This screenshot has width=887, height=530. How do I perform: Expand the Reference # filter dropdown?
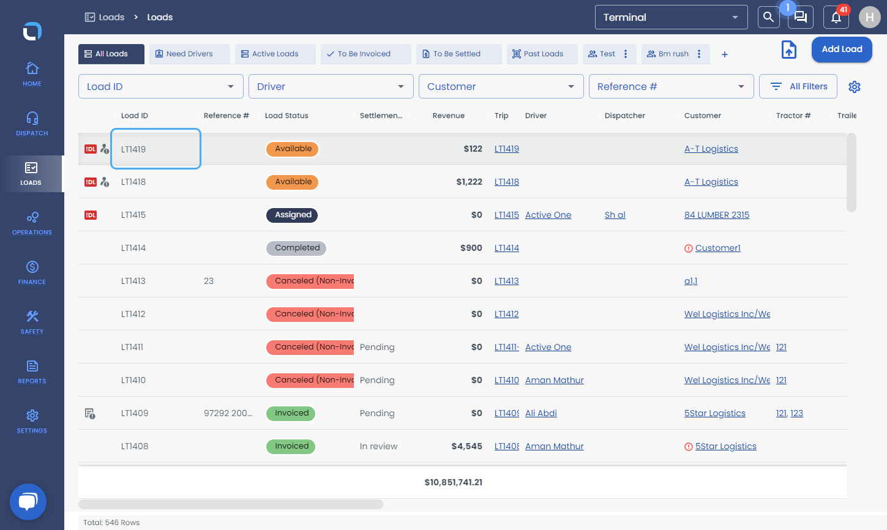coord(672,86)
